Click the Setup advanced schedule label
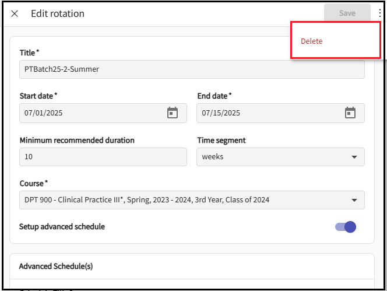 click(62, 227)
